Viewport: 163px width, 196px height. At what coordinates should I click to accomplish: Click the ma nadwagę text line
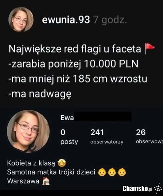40,94
